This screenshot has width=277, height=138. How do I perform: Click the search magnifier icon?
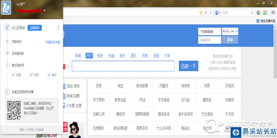tap(252, 13)
